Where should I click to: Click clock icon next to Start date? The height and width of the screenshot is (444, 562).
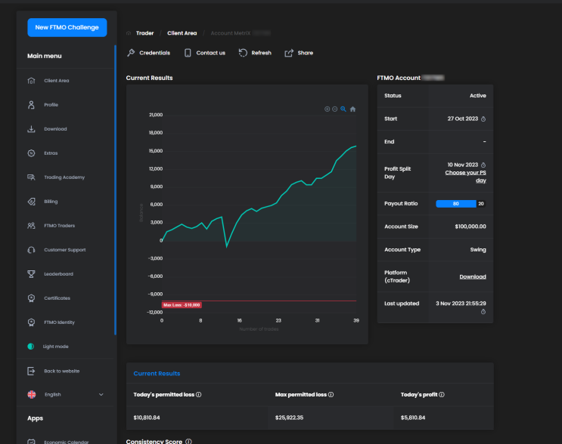tap(483, 119)
